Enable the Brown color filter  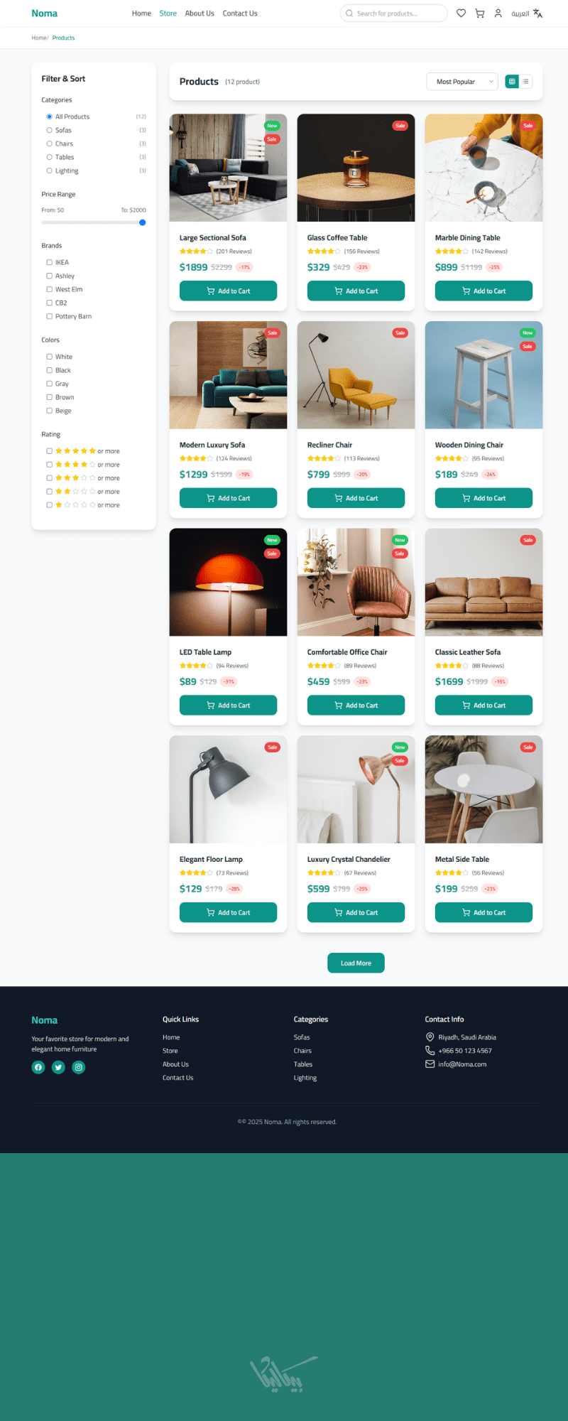click(x=49, y=397)
